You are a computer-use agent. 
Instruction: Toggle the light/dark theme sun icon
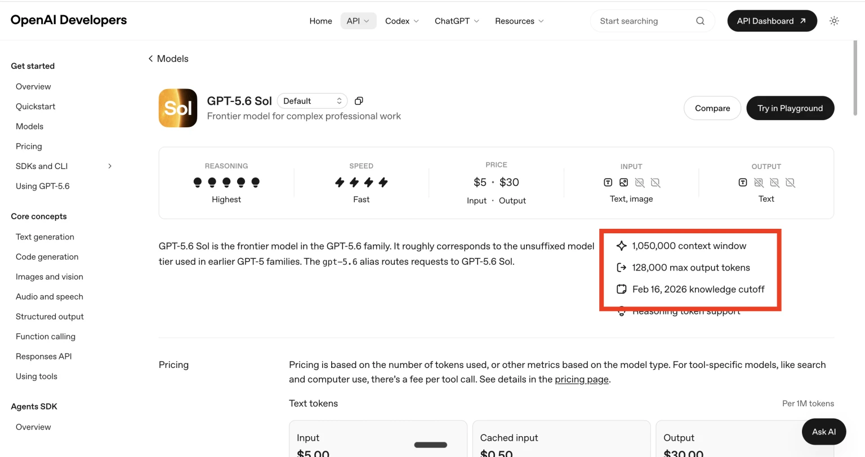tap(834, 21)
